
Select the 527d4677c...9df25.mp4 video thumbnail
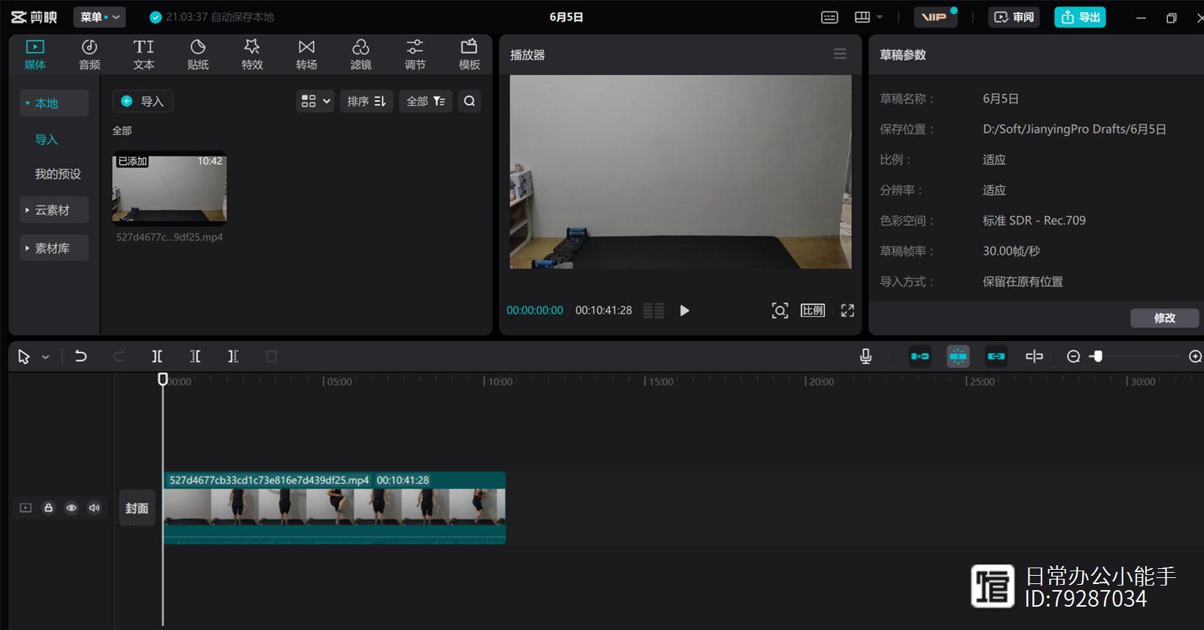pos(169,189)
